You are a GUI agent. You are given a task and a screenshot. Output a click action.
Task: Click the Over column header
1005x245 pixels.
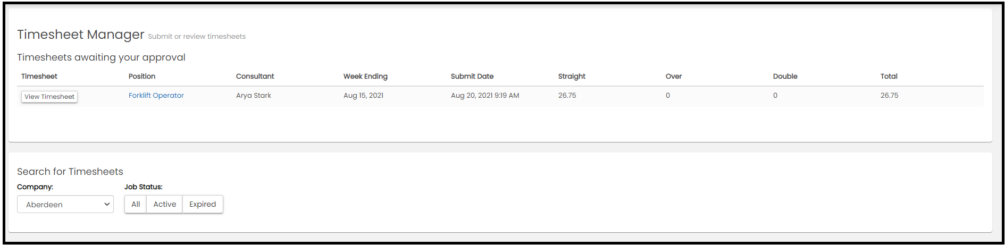tap(674, 77)
